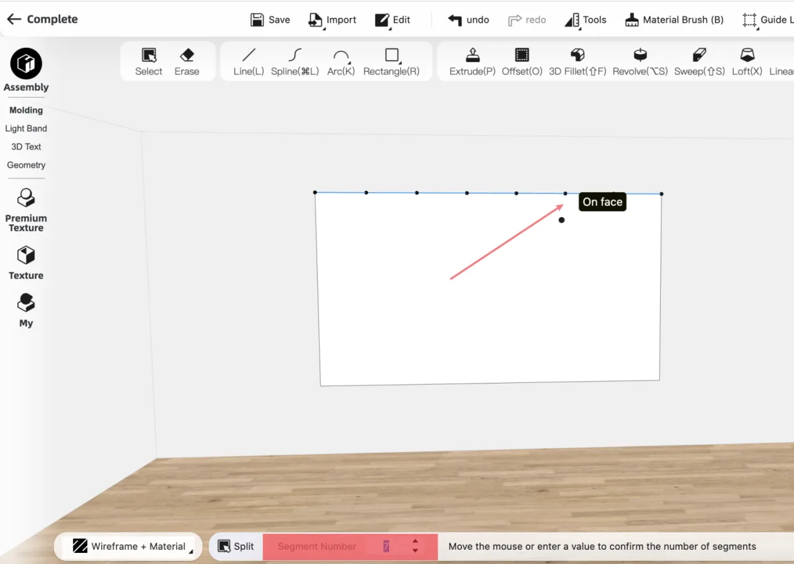
Task: Open the Light Band category
Action: [26, 128]
